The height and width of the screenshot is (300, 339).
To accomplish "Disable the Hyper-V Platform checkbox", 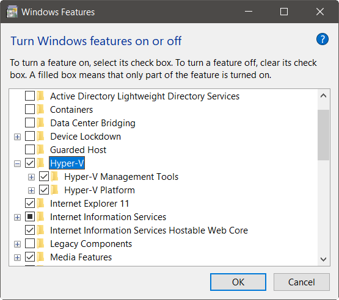I will (x=44, y=190).
